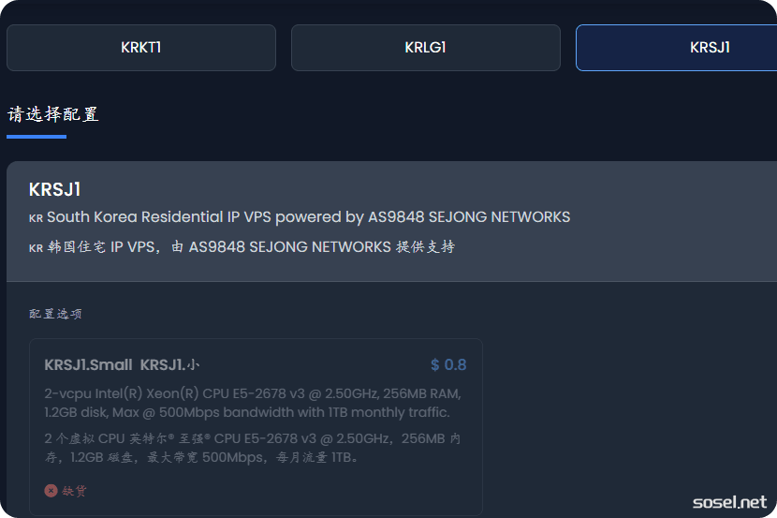Image resolution: width=777 pixels, height=518 pixels.
Task: Open the sosel.net watermark link
Action: (x=729, y=502)
